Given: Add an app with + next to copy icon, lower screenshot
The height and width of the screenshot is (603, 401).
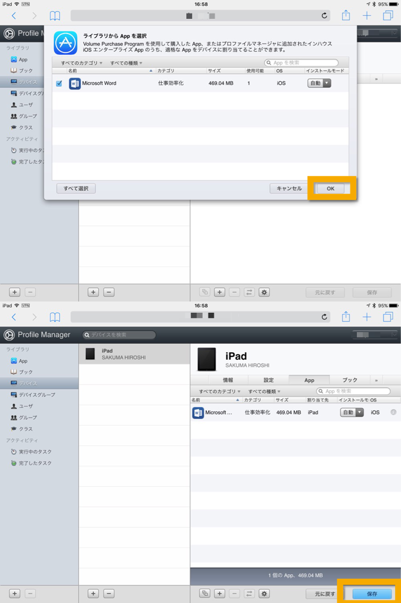Looking at the screenshot, I should pyautogui.click(x=220, y=594).
